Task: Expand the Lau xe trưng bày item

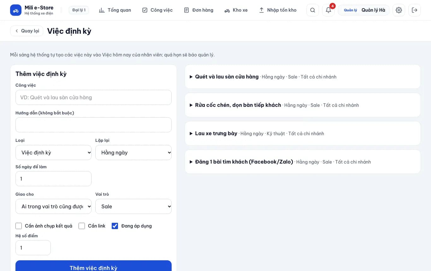Action: [x=303, y=134]
